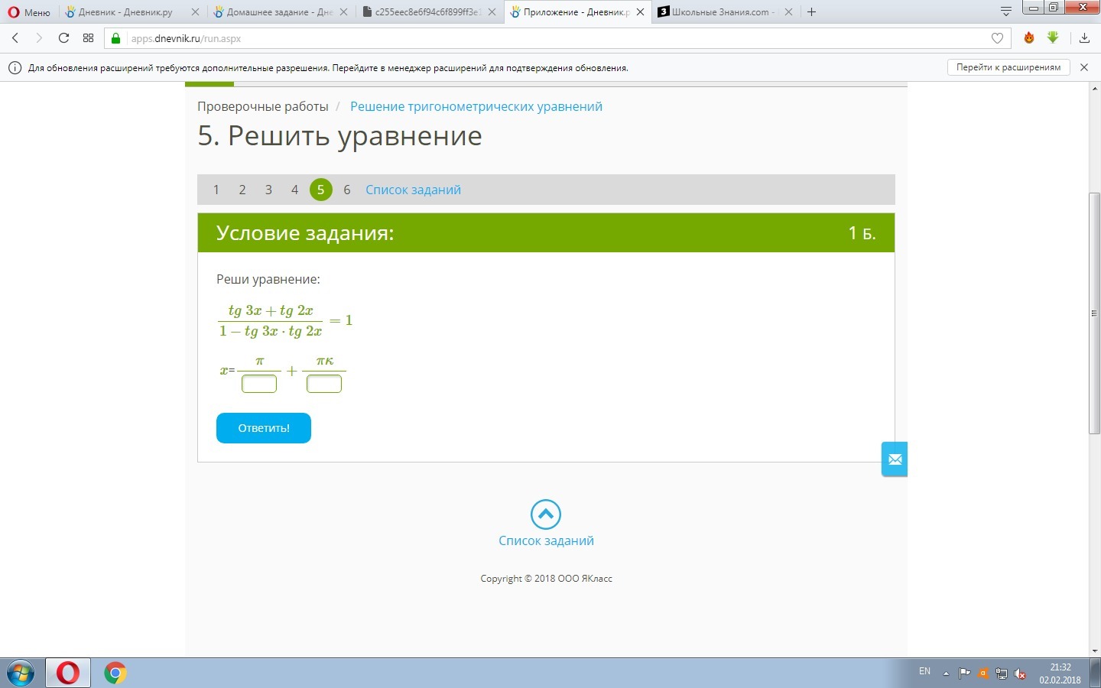The image size is (1101, 688).
Task: Go to task number 3
Action: (268, 190)
